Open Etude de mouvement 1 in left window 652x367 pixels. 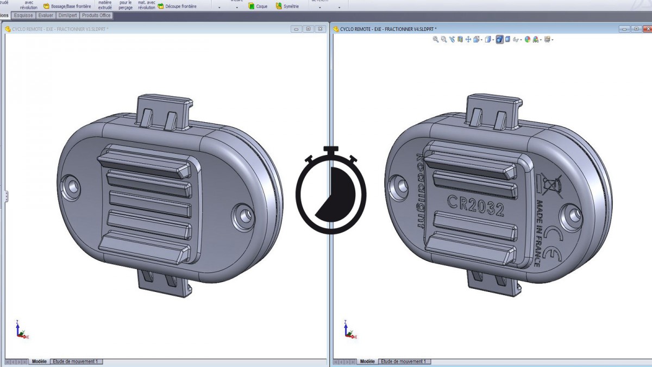[76, 362]
